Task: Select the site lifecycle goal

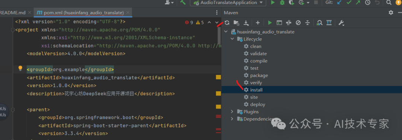Action: coord(254,97)
